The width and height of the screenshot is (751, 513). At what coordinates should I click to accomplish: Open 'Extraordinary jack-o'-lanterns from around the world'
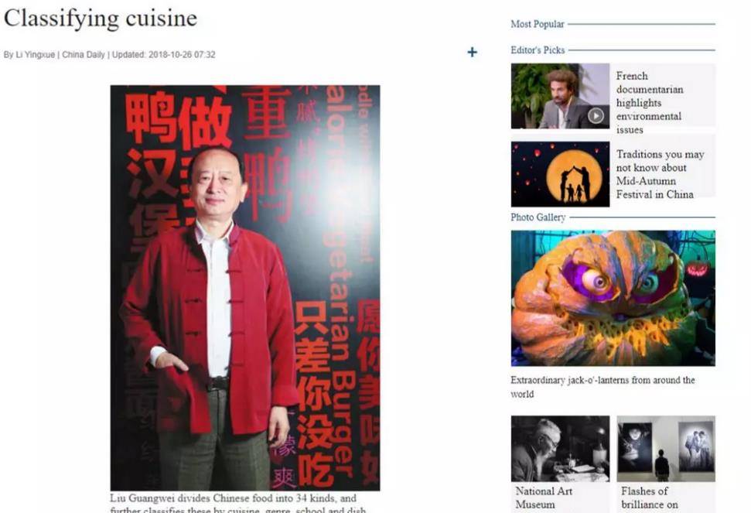coord(603,387)
